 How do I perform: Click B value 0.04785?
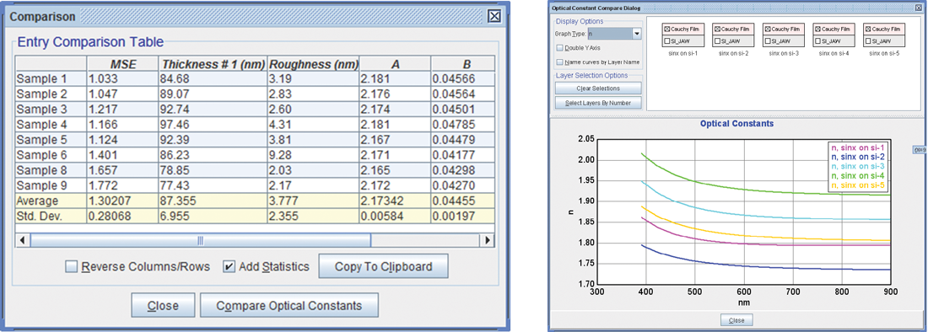point(462,125)
